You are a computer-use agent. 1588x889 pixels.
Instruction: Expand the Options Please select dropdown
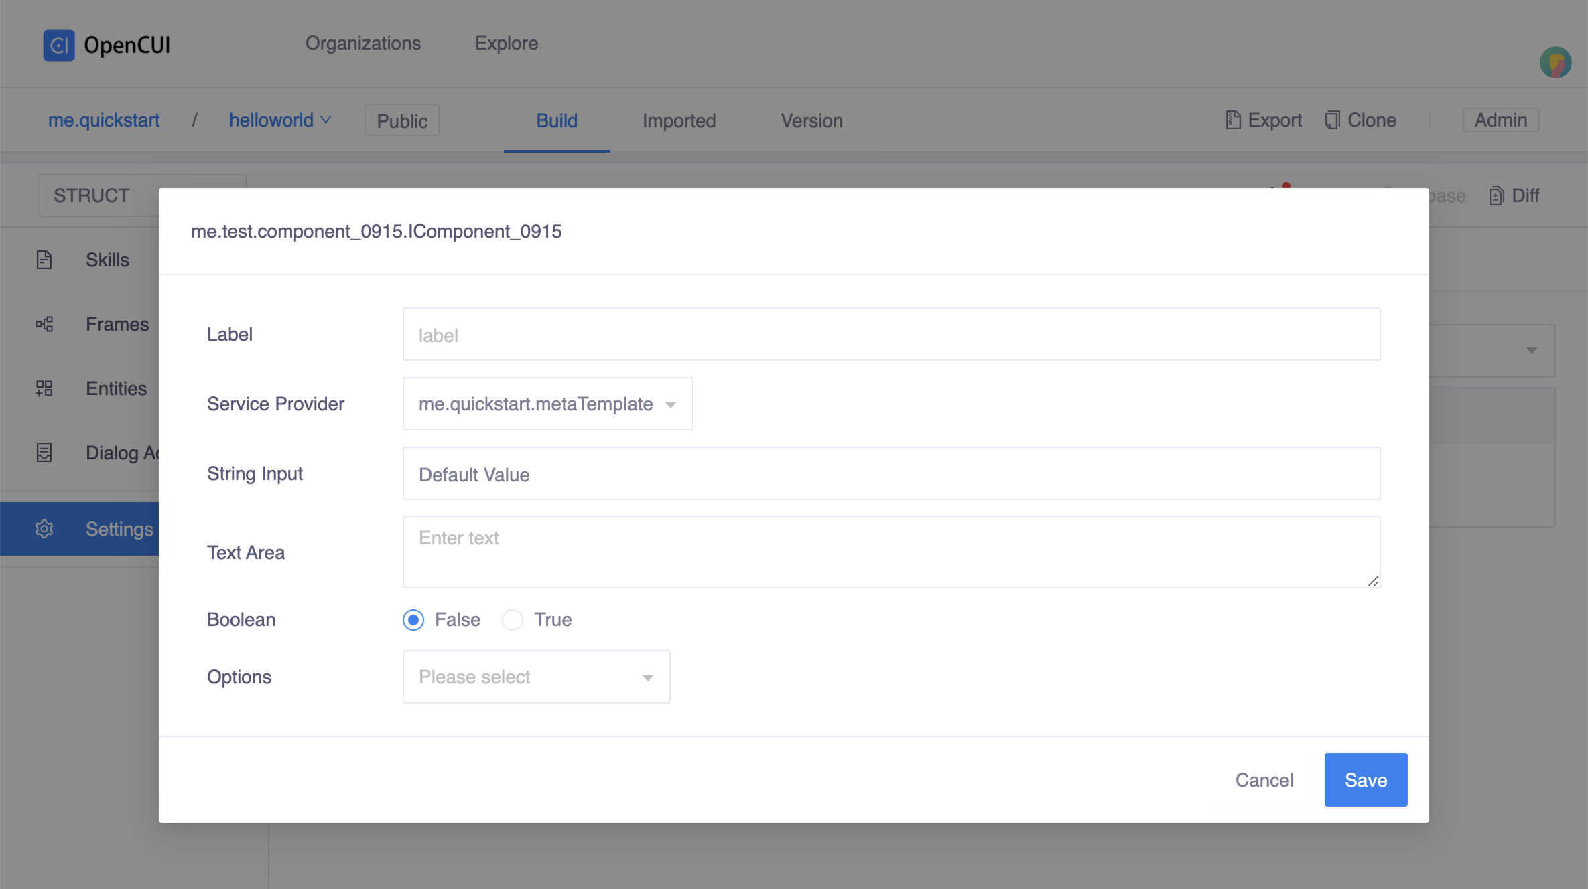coord(536,677)
